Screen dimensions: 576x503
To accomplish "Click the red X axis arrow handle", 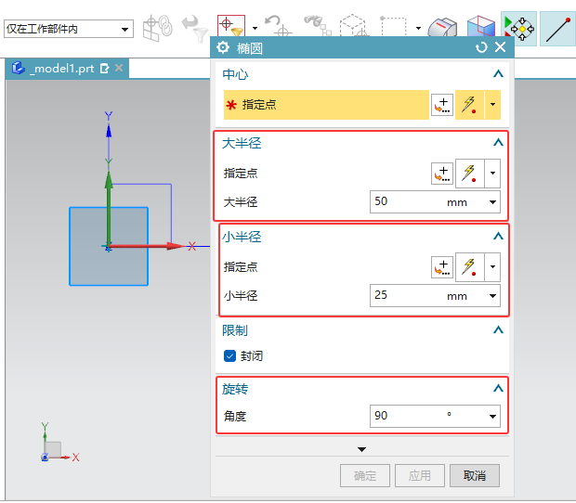I will point(175,246).
